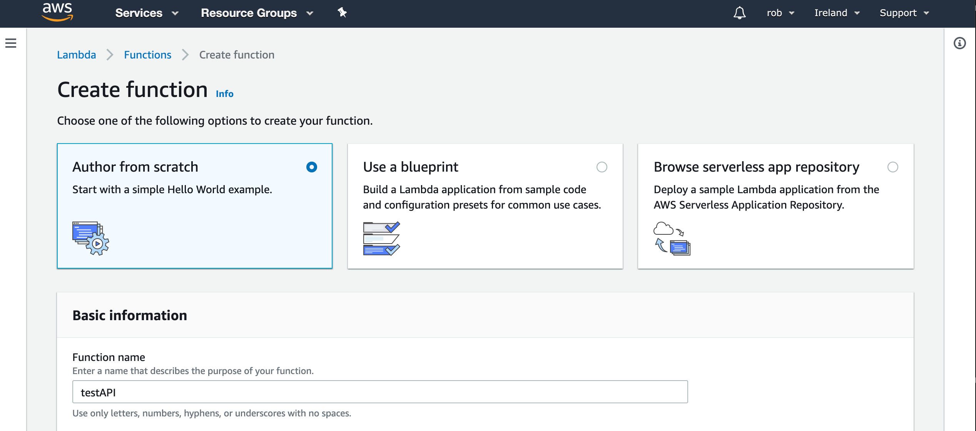Click the serverless repository cloud illustration

click(672, 238)
